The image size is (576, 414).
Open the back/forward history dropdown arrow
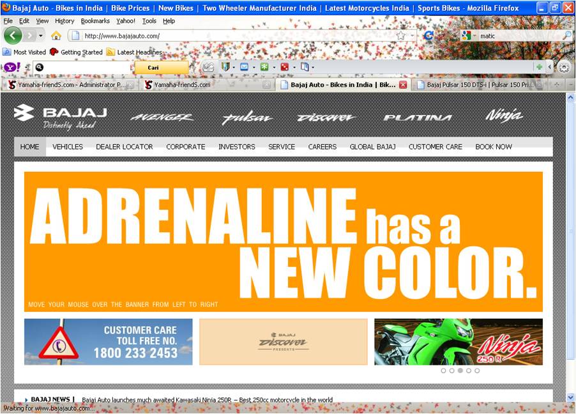click(41, 36)
